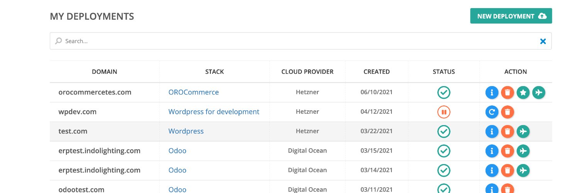Click the airplane icon for orocommercetes.com
Viewport: 579px width, 193px height.
(539, 93)
